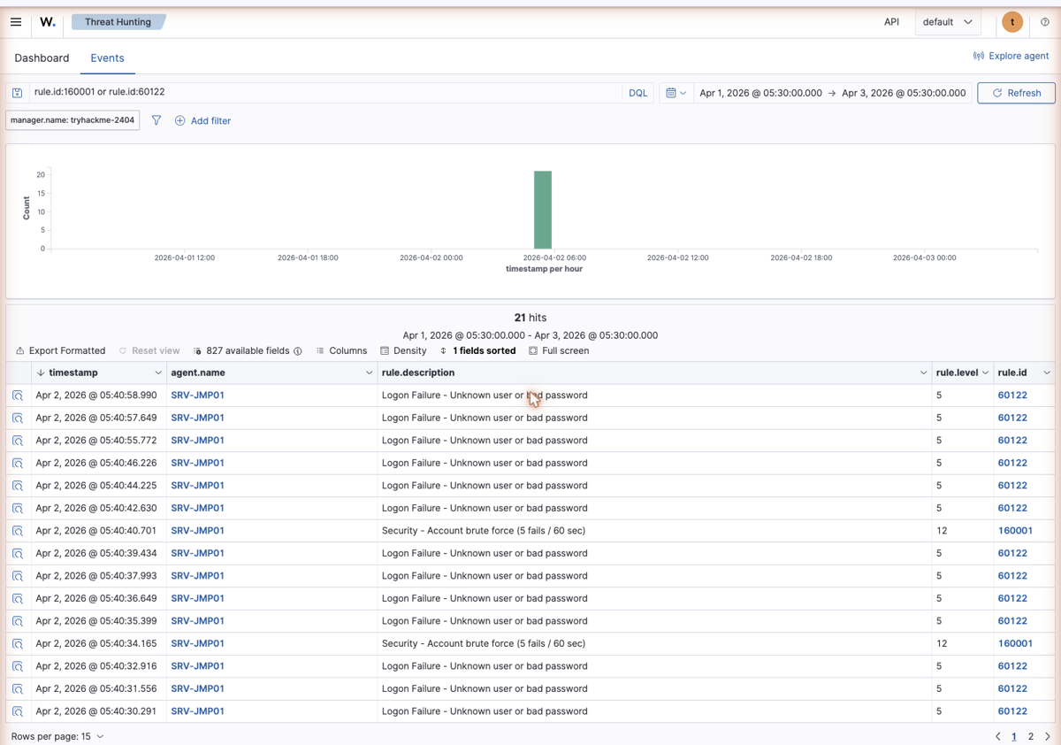Image resolution: width=1061 pixels, height=745 pixels.
Task: Expand rule.level column options chevron
Action: tap(985, 373)
